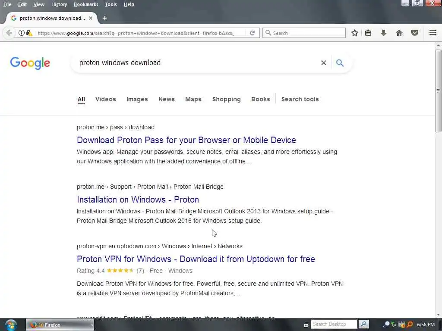Open a new tab with plus button
Screen dimensions: 442x331
click(x=105, y=18)
